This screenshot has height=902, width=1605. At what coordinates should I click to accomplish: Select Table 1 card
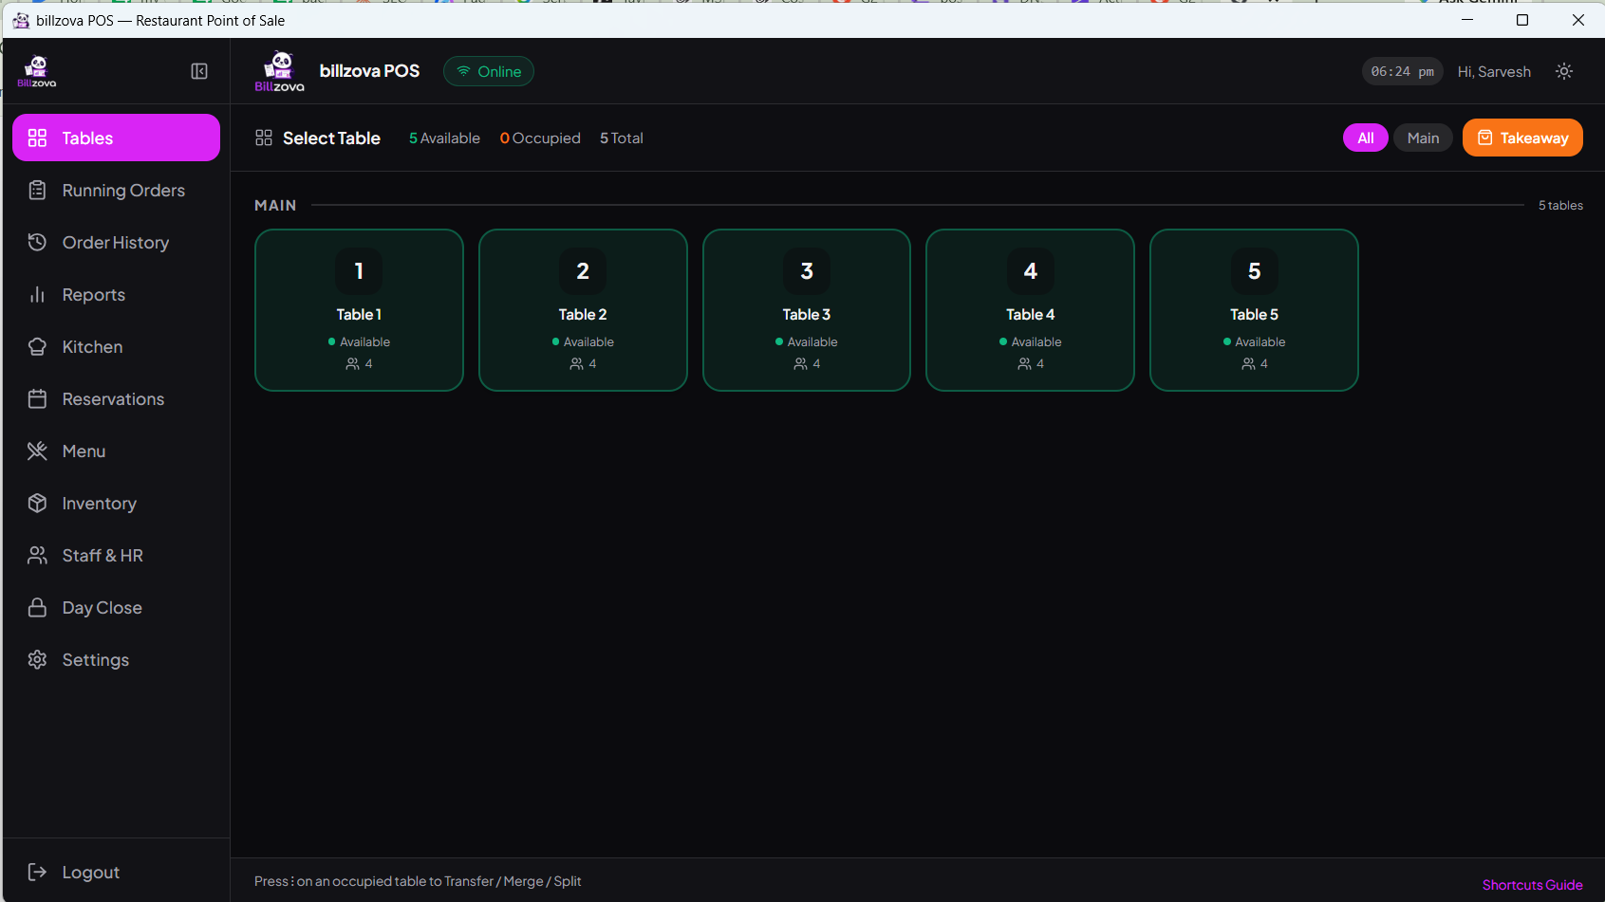359,310
